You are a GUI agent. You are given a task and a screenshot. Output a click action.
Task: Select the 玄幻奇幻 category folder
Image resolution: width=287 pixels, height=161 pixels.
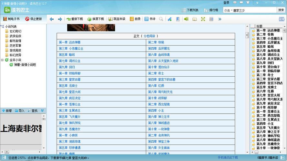(x=15, y=31)
